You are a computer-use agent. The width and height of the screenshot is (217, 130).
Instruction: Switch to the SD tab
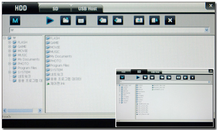click(x=55, y=9)
